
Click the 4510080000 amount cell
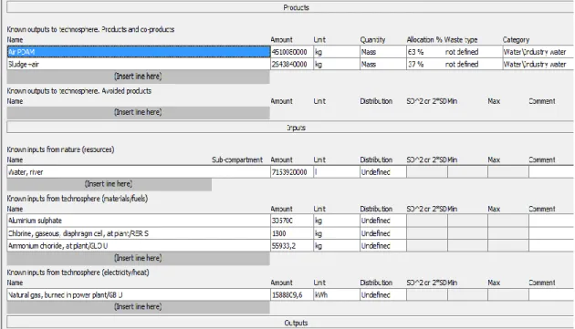(x=292, y=52)
